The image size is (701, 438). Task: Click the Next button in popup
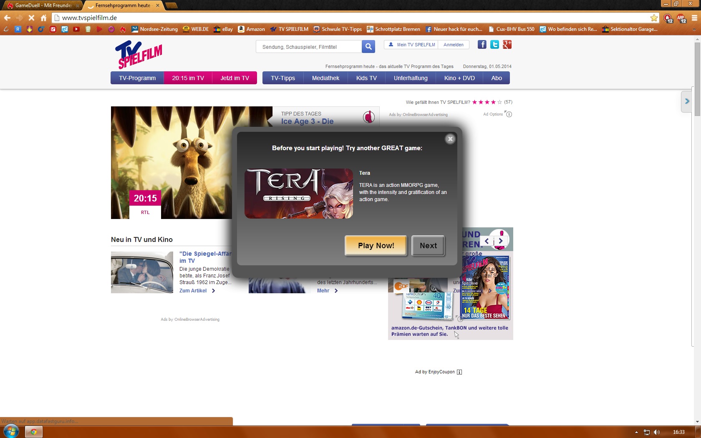[428, 246]
